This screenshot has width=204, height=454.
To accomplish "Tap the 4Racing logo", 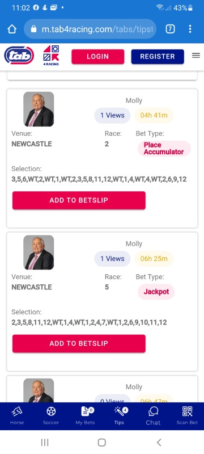I will 51,55.
